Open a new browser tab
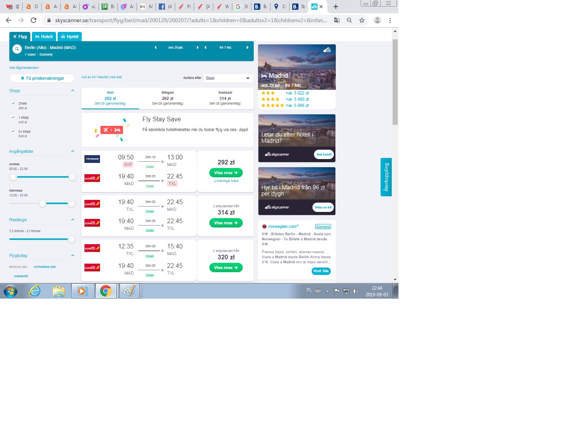 [x=336, y=7]
